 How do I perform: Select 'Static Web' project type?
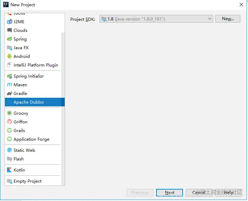33,150
